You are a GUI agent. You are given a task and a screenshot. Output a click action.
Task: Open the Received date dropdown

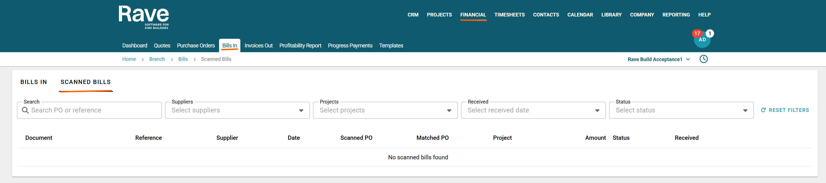tap(533, 110)
